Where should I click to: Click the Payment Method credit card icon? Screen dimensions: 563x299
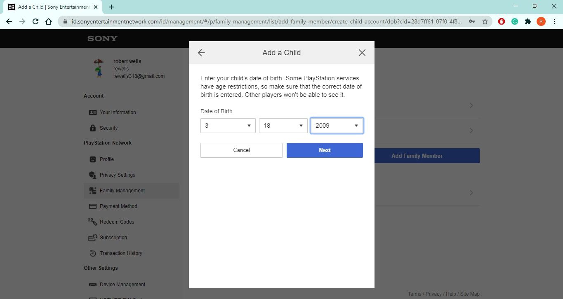pyautogui.click(x=93, y=206)
